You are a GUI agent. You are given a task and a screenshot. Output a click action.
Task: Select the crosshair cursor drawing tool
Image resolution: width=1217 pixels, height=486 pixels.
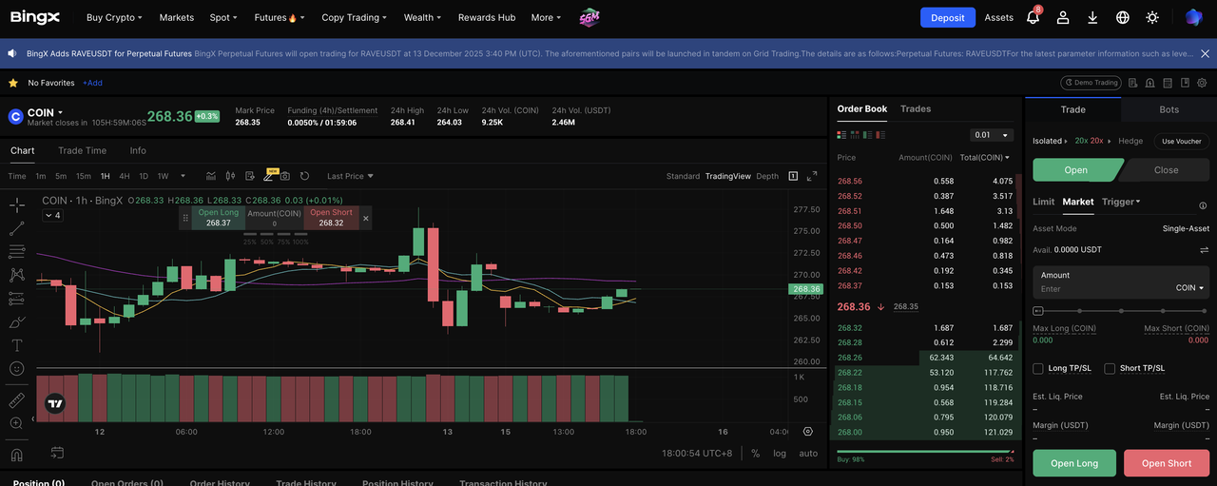[x=16, y=204]
